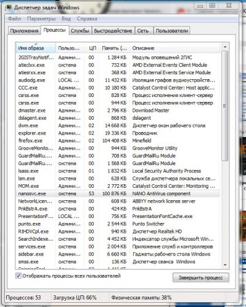The height and width of the screenshot is (307, 246).
Task: Select the atiesrxx.exe process
Action: 118,72
